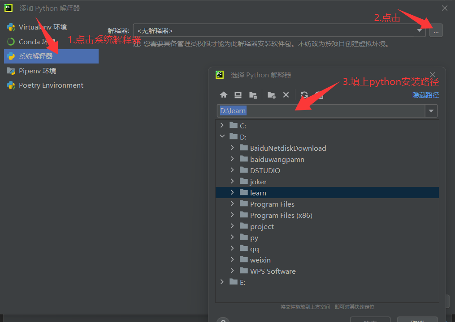Screen dimensions: 455x322
Task: Click into the D:\learn path field
Action: click(321, 111)
